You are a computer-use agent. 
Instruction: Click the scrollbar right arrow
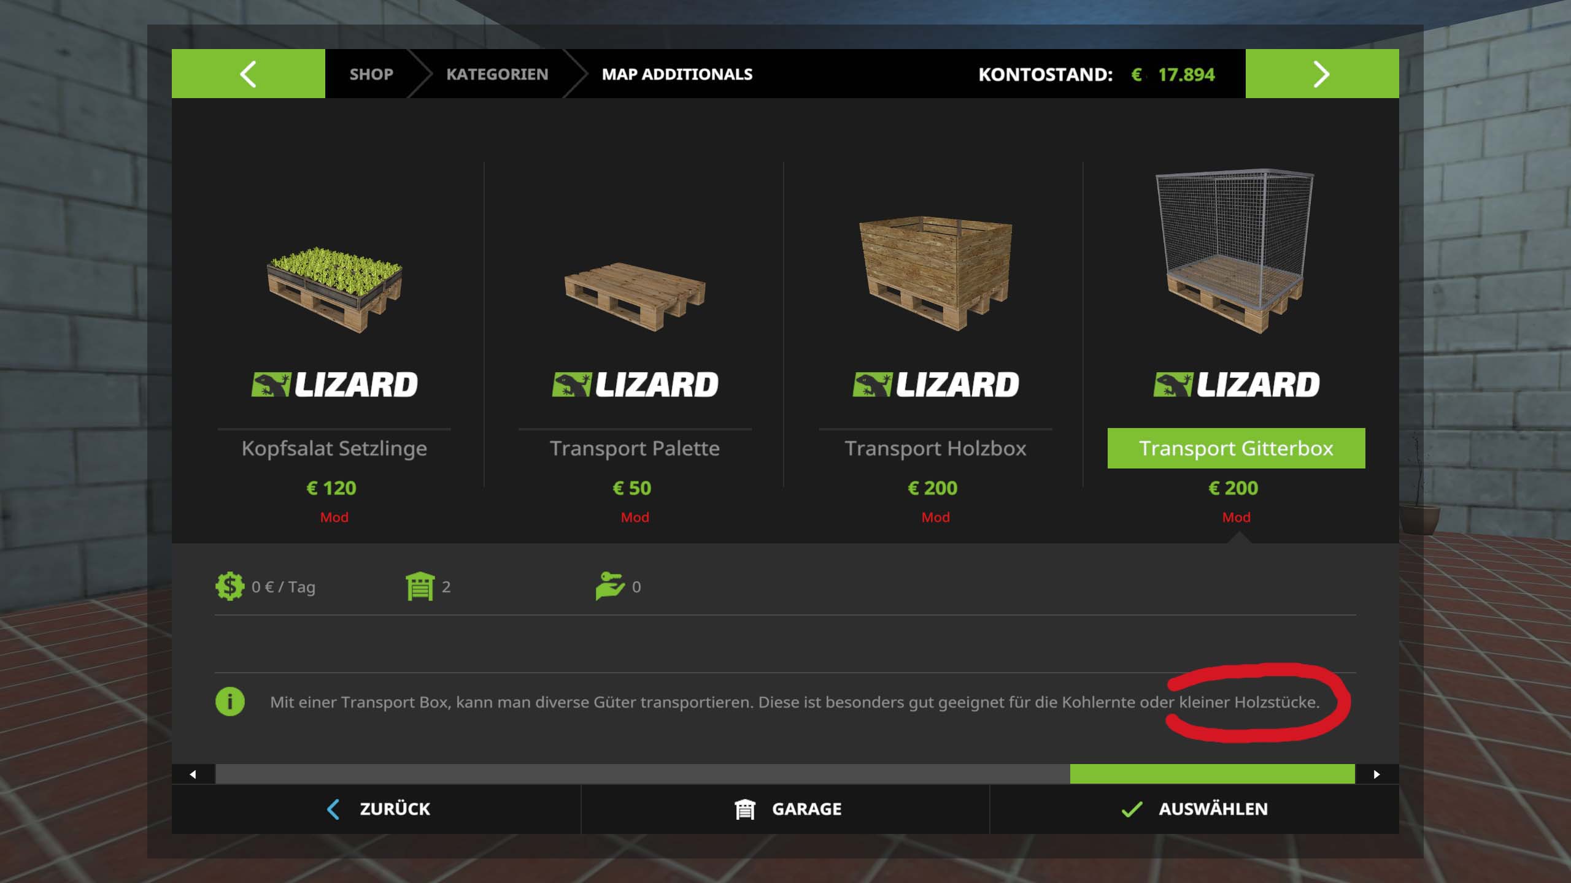tap(1377, 774)
